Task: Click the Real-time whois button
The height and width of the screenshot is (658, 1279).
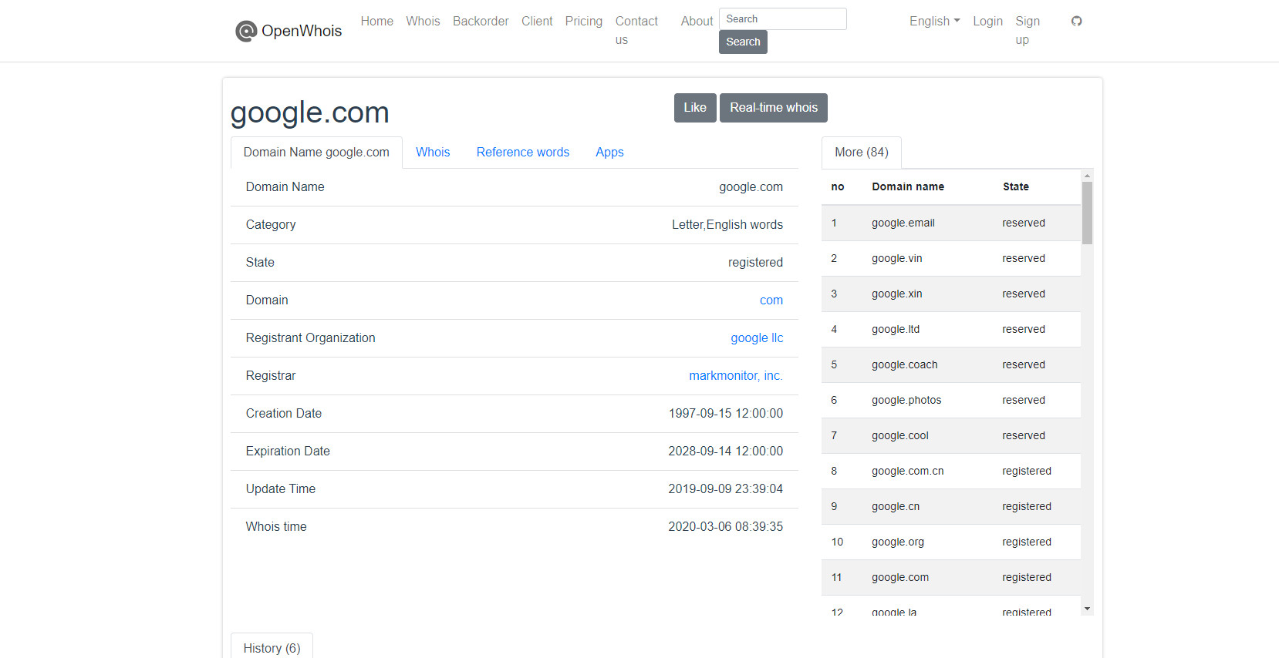Action: (x=774, y=108)
